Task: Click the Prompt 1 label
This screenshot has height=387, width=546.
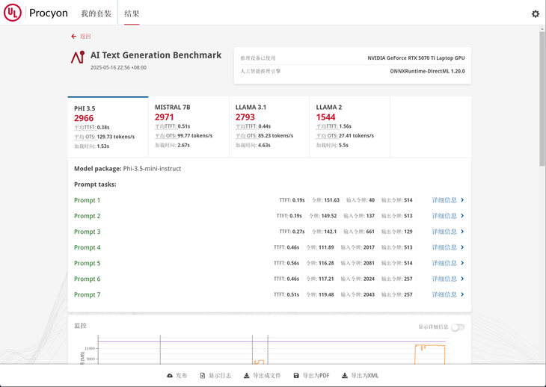Action: point(87,200)
